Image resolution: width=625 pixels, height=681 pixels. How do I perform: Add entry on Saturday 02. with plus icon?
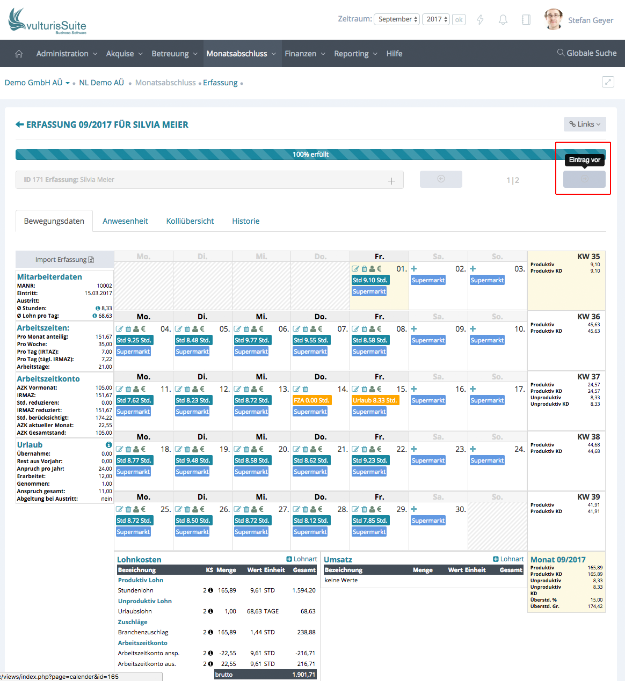(414, 269)
